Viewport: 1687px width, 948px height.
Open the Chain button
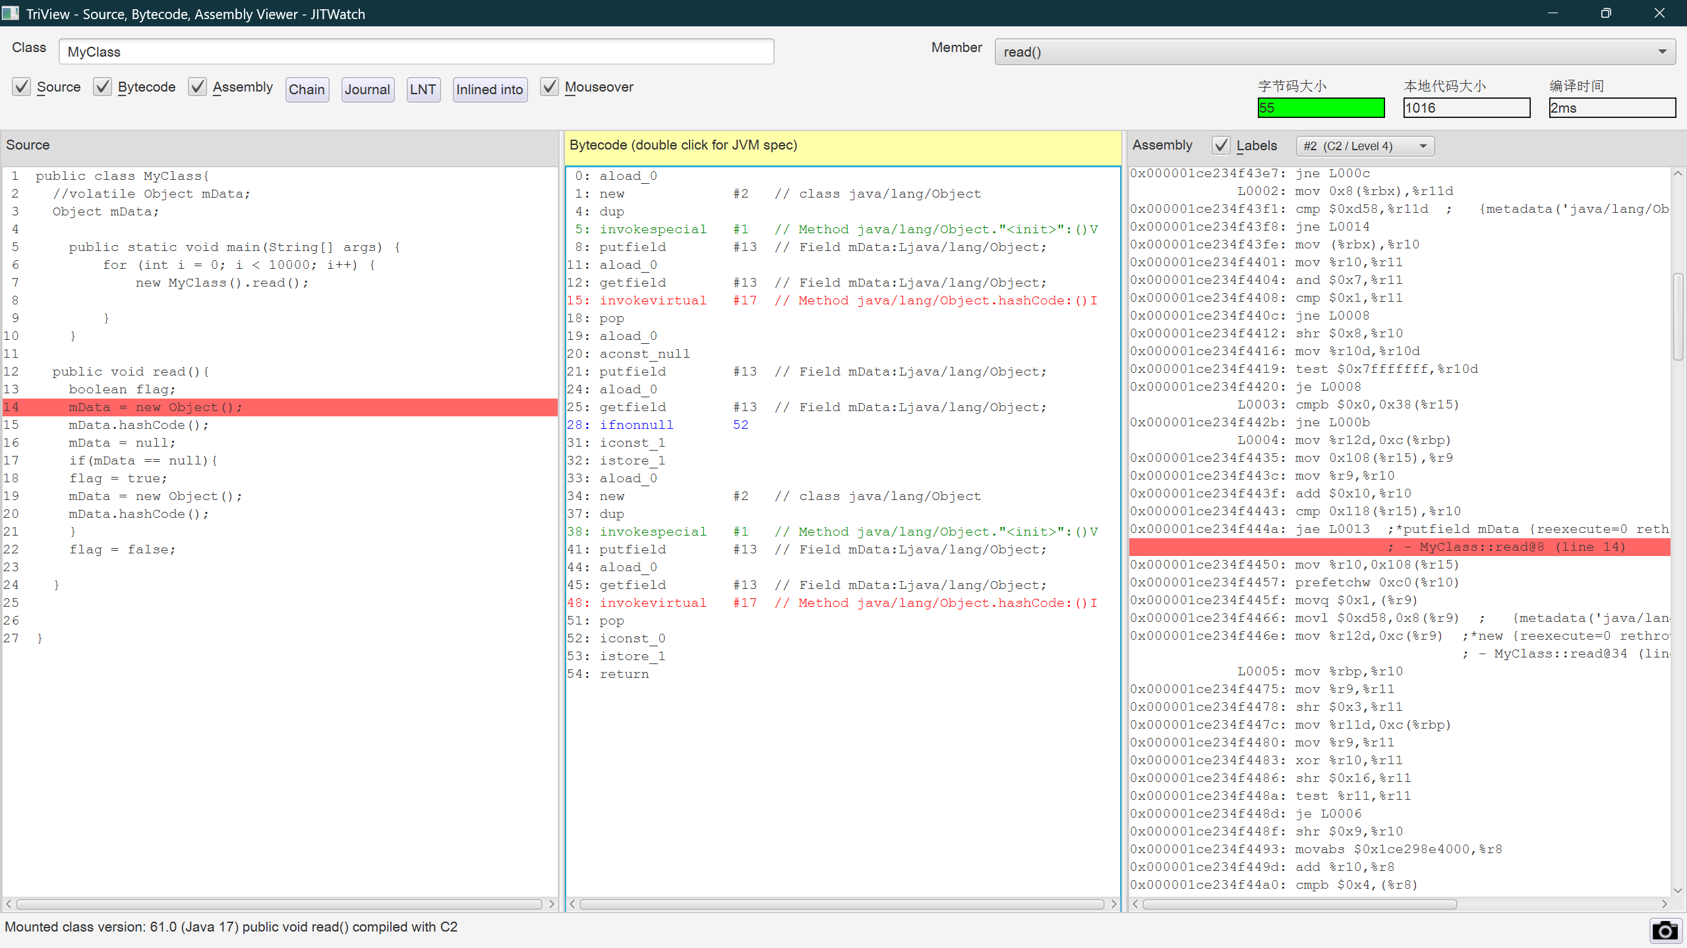pyautogui.click(x=307, y=90)
